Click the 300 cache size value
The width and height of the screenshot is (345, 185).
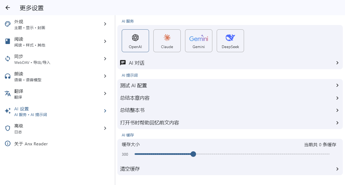coord(125,154)
